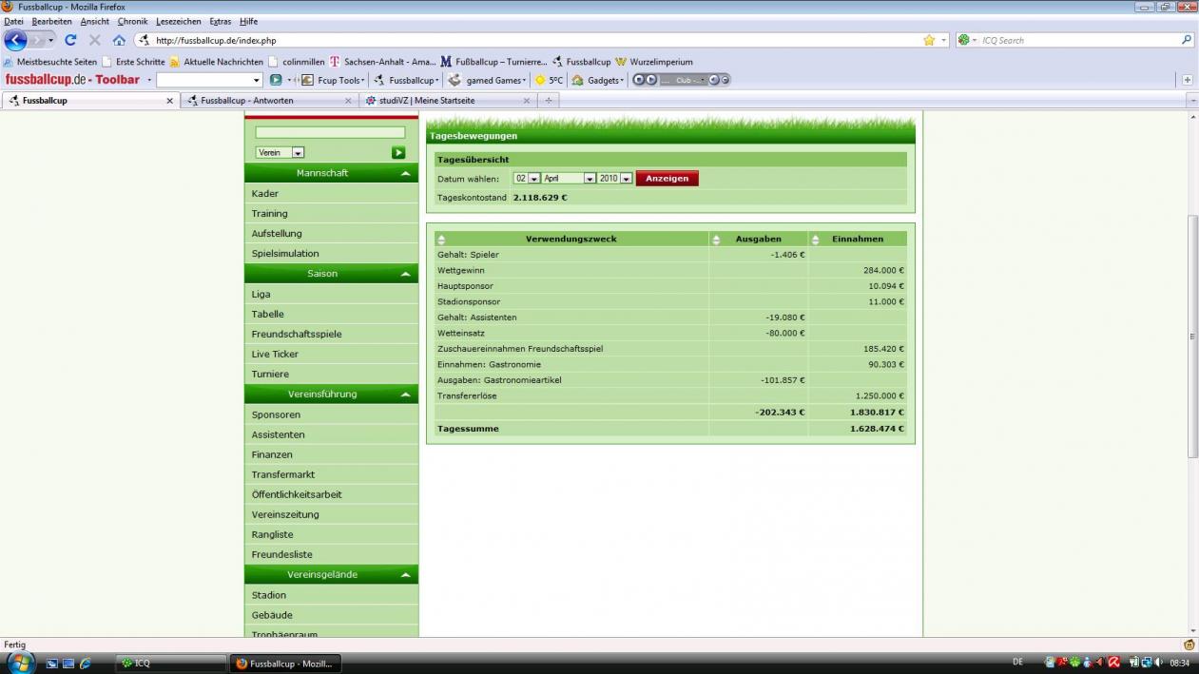Close the Fussballcup - Antworten tab
This screenshot has height=674, width=1199.
coord(348,101)
